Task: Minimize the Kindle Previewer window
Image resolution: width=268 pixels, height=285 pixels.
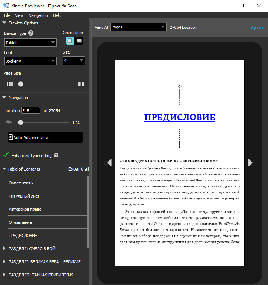Action: tap(225, 6)
